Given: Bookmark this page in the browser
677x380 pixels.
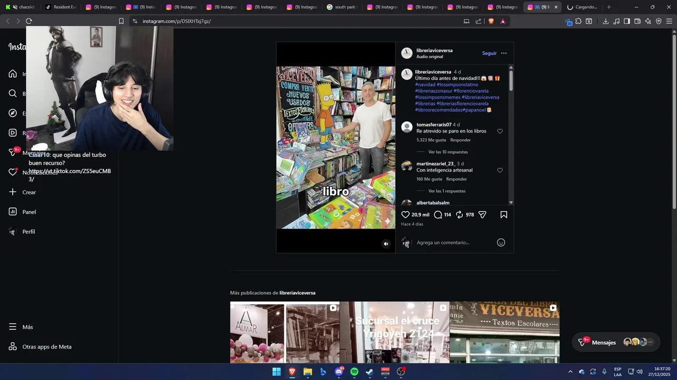Looking at the screenshot, I should [121, 21].
